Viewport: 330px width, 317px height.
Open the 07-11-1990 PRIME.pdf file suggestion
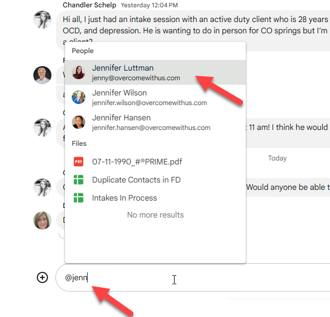155,162
